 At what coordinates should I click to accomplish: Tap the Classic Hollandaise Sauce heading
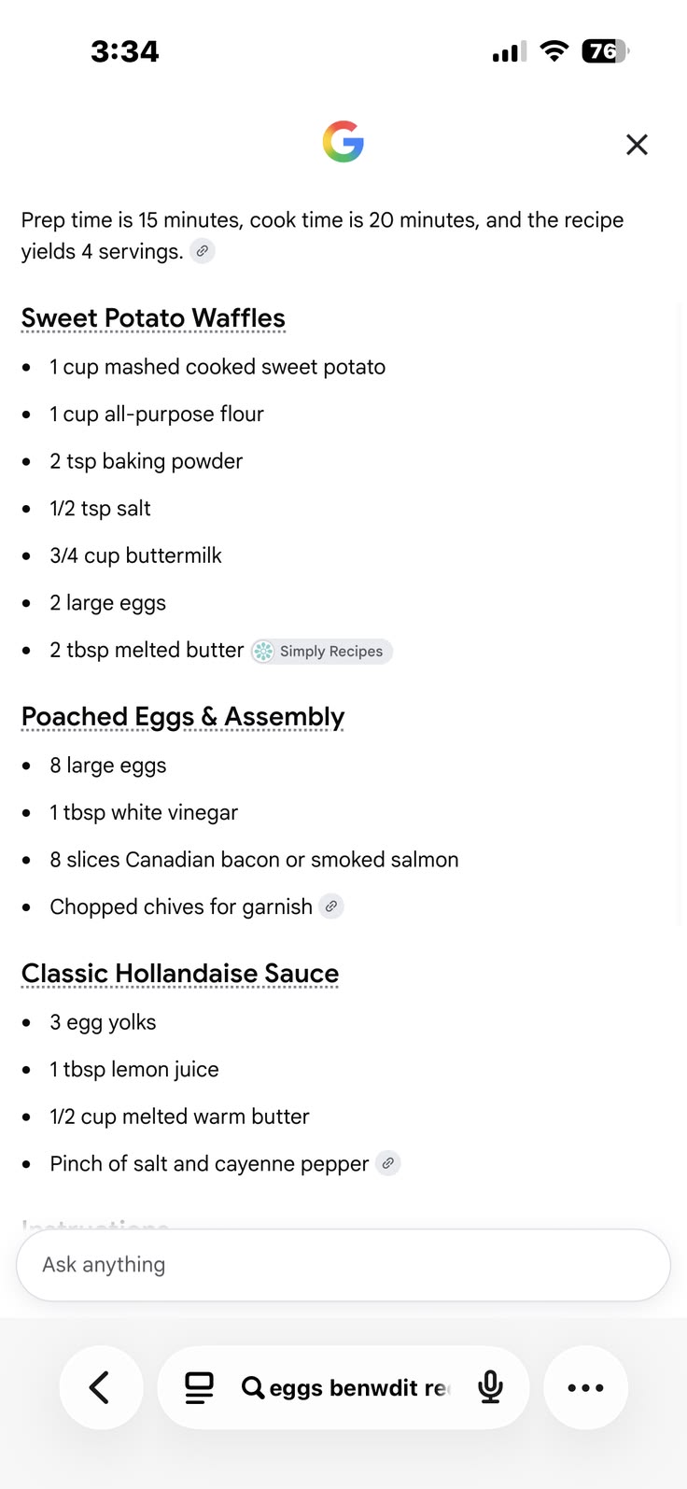pyautogui.click(x=180, y=974)
